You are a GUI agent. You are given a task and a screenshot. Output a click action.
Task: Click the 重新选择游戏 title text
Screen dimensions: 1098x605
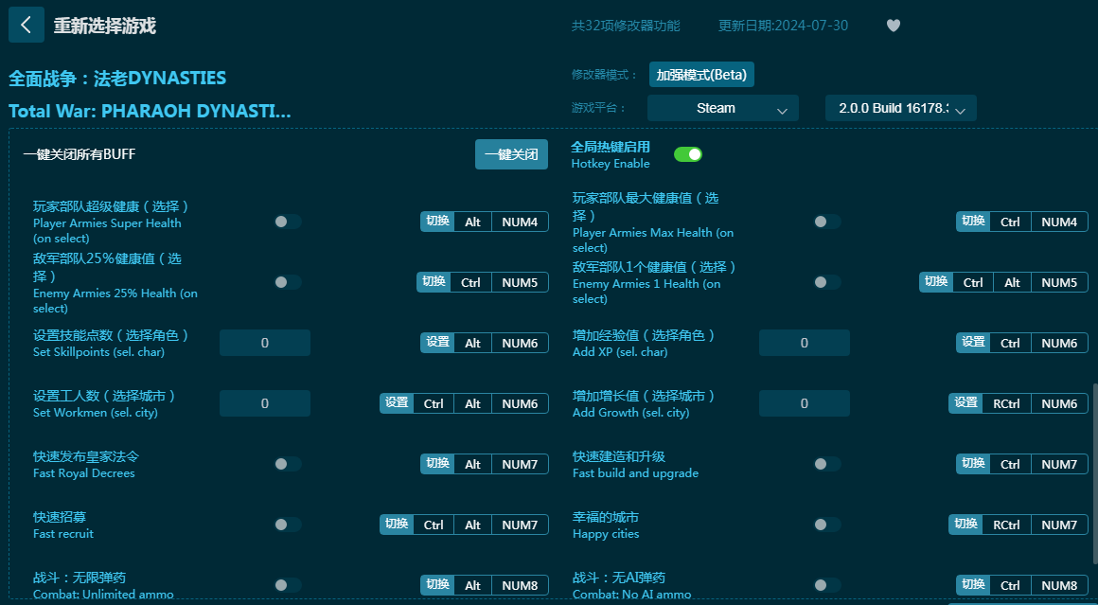[x=105, y=26]
